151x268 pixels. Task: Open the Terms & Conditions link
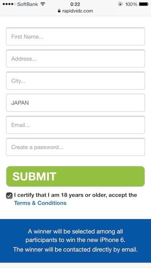40,203
